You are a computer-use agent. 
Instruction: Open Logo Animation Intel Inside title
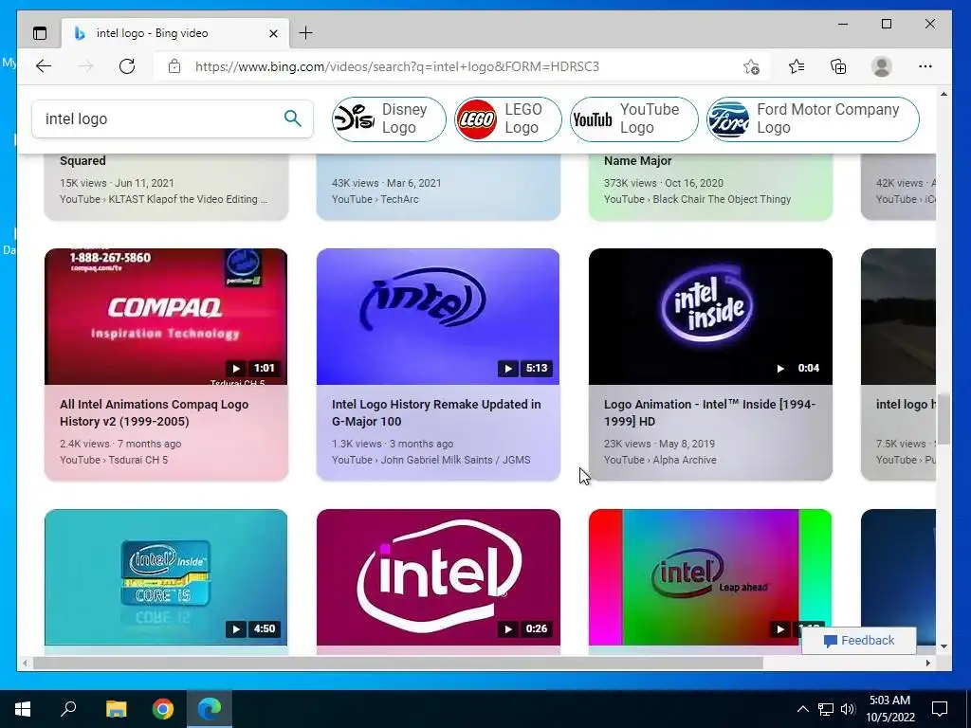pos(709,413)
